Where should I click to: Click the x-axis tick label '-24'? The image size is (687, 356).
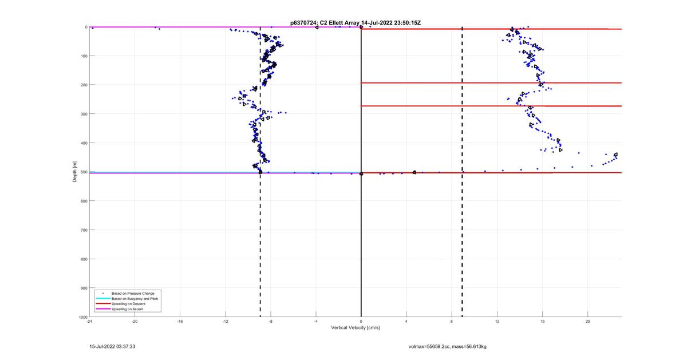(89, 321)
